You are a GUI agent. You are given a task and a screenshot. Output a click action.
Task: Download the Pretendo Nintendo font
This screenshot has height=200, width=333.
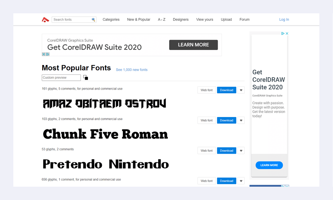click(226, 150)
